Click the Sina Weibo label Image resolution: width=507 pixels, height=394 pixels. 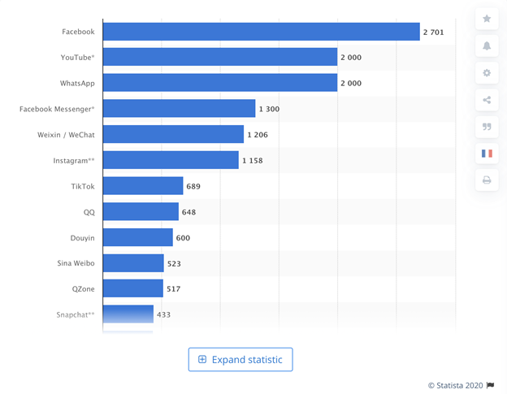[76, 263]
